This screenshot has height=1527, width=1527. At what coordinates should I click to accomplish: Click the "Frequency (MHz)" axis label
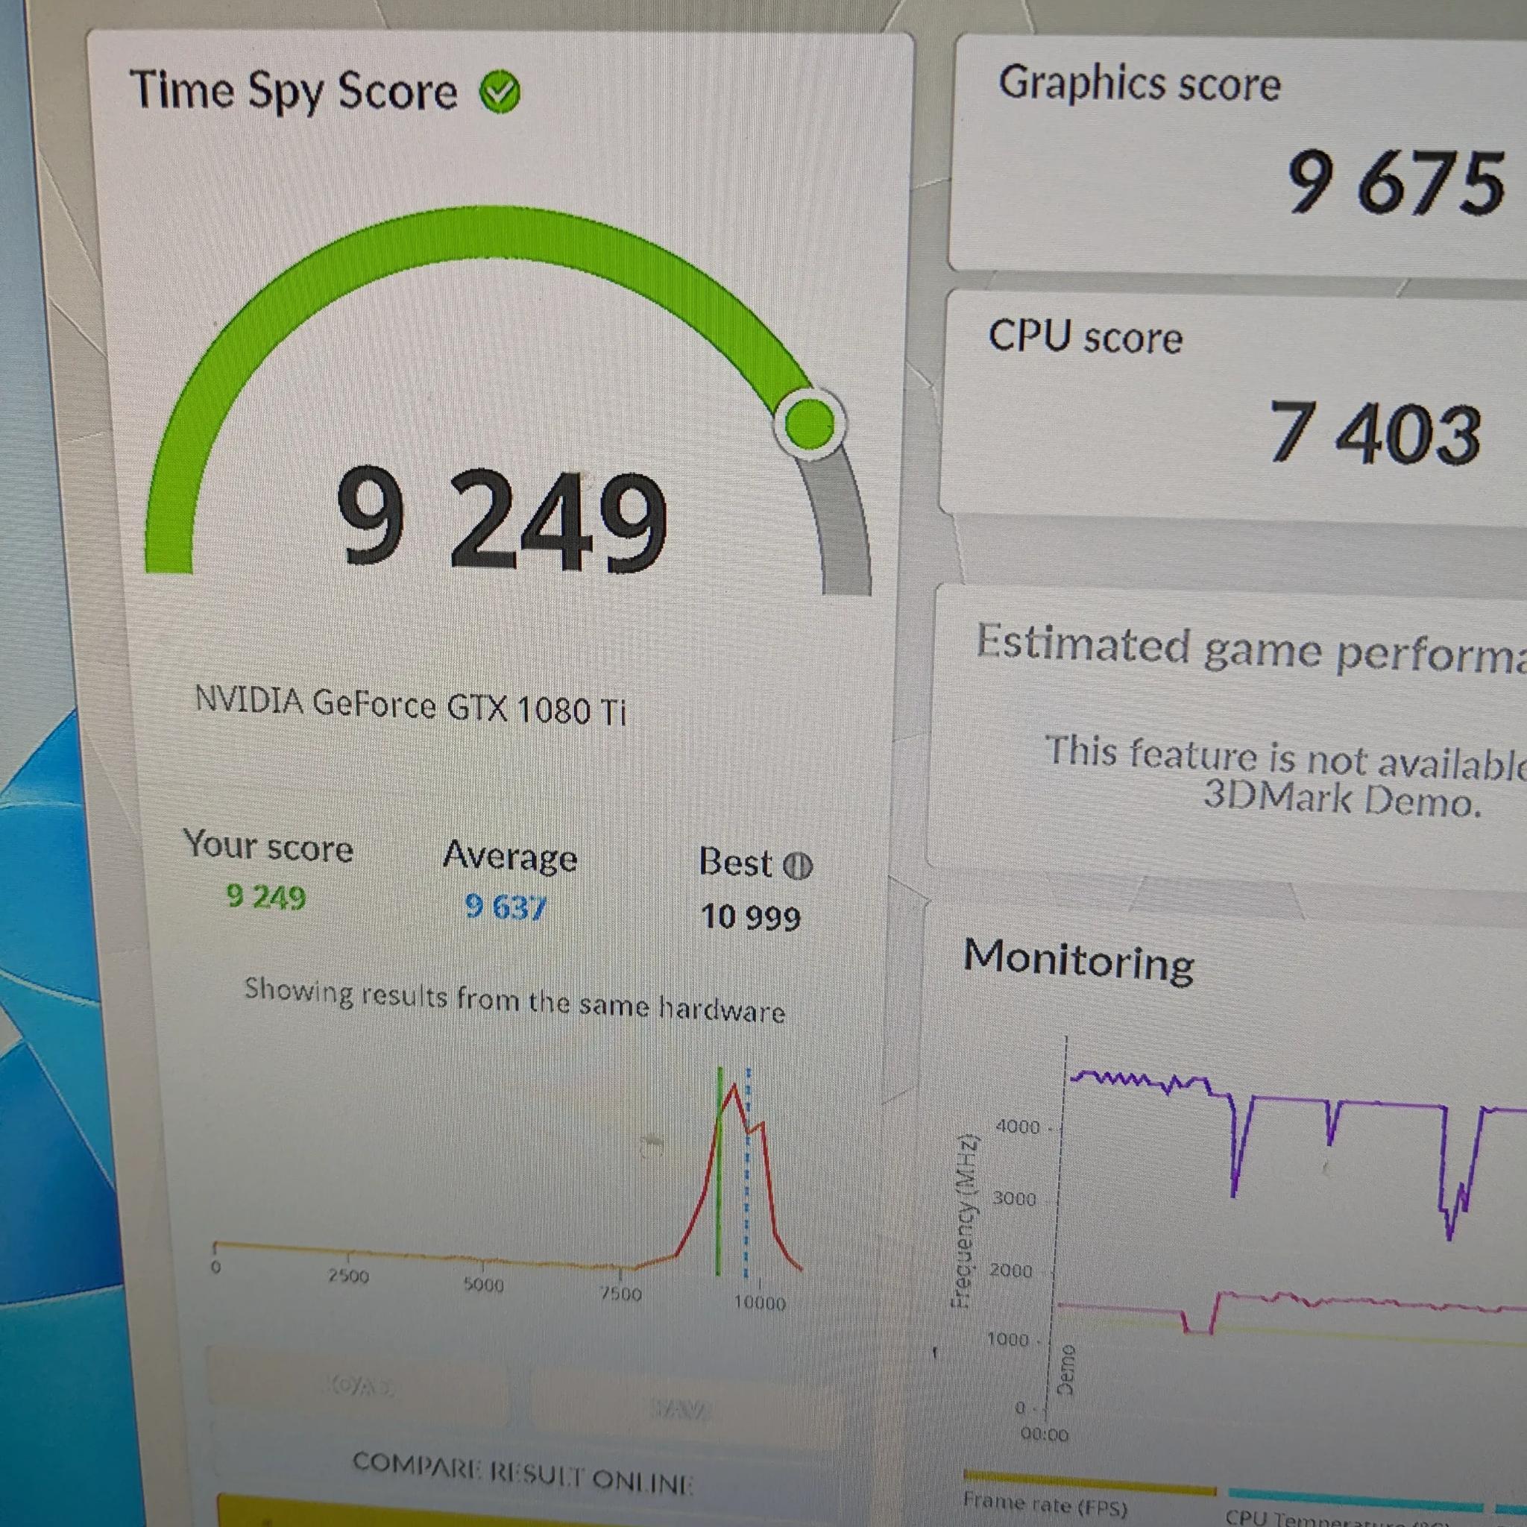point(964,1222)
